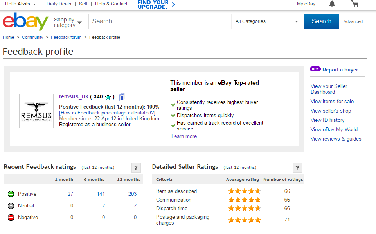The width and height of the screenshot is (376, 234).
Task: Click View reviews & guides
Action: pos(336,139)
